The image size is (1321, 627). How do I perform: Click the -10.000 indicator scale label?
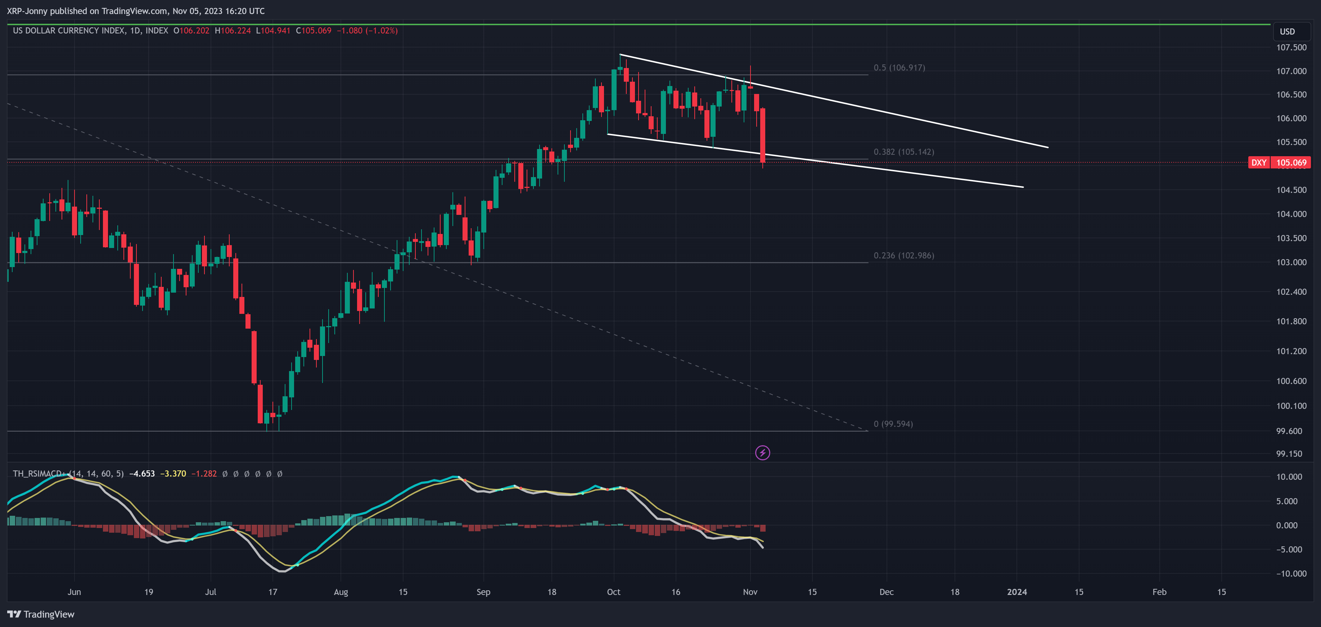point(1291,573)
